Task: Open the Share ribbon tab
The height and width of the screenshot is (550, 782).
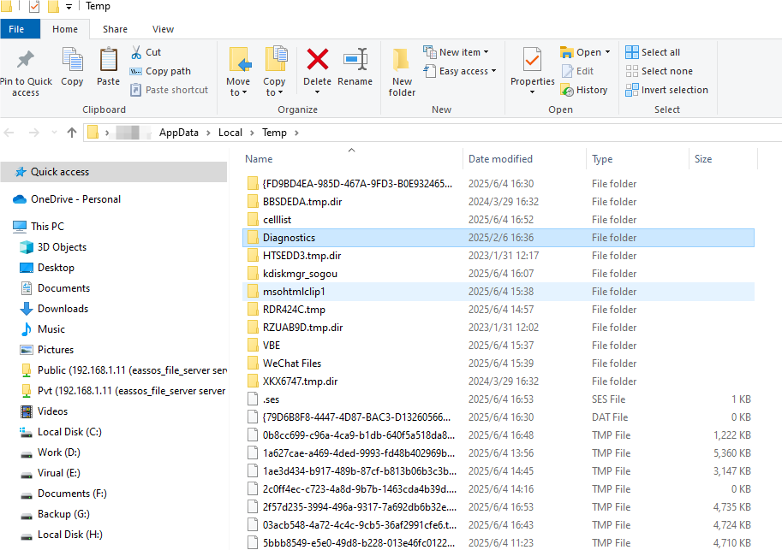Action: 115,29
